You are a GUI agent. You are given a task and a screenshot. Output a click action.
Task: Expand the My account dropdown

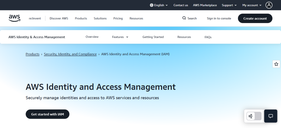coord(252,5)
